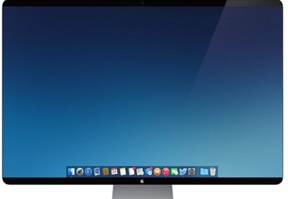The height and width of the screenshot is (199, 288).
Task: Open the brown Contacts book icon
Action: [106, 172]
